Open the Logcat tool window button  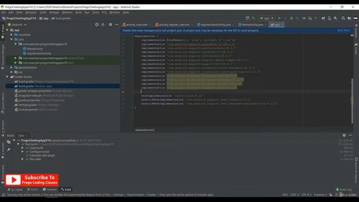coord(15,190)
